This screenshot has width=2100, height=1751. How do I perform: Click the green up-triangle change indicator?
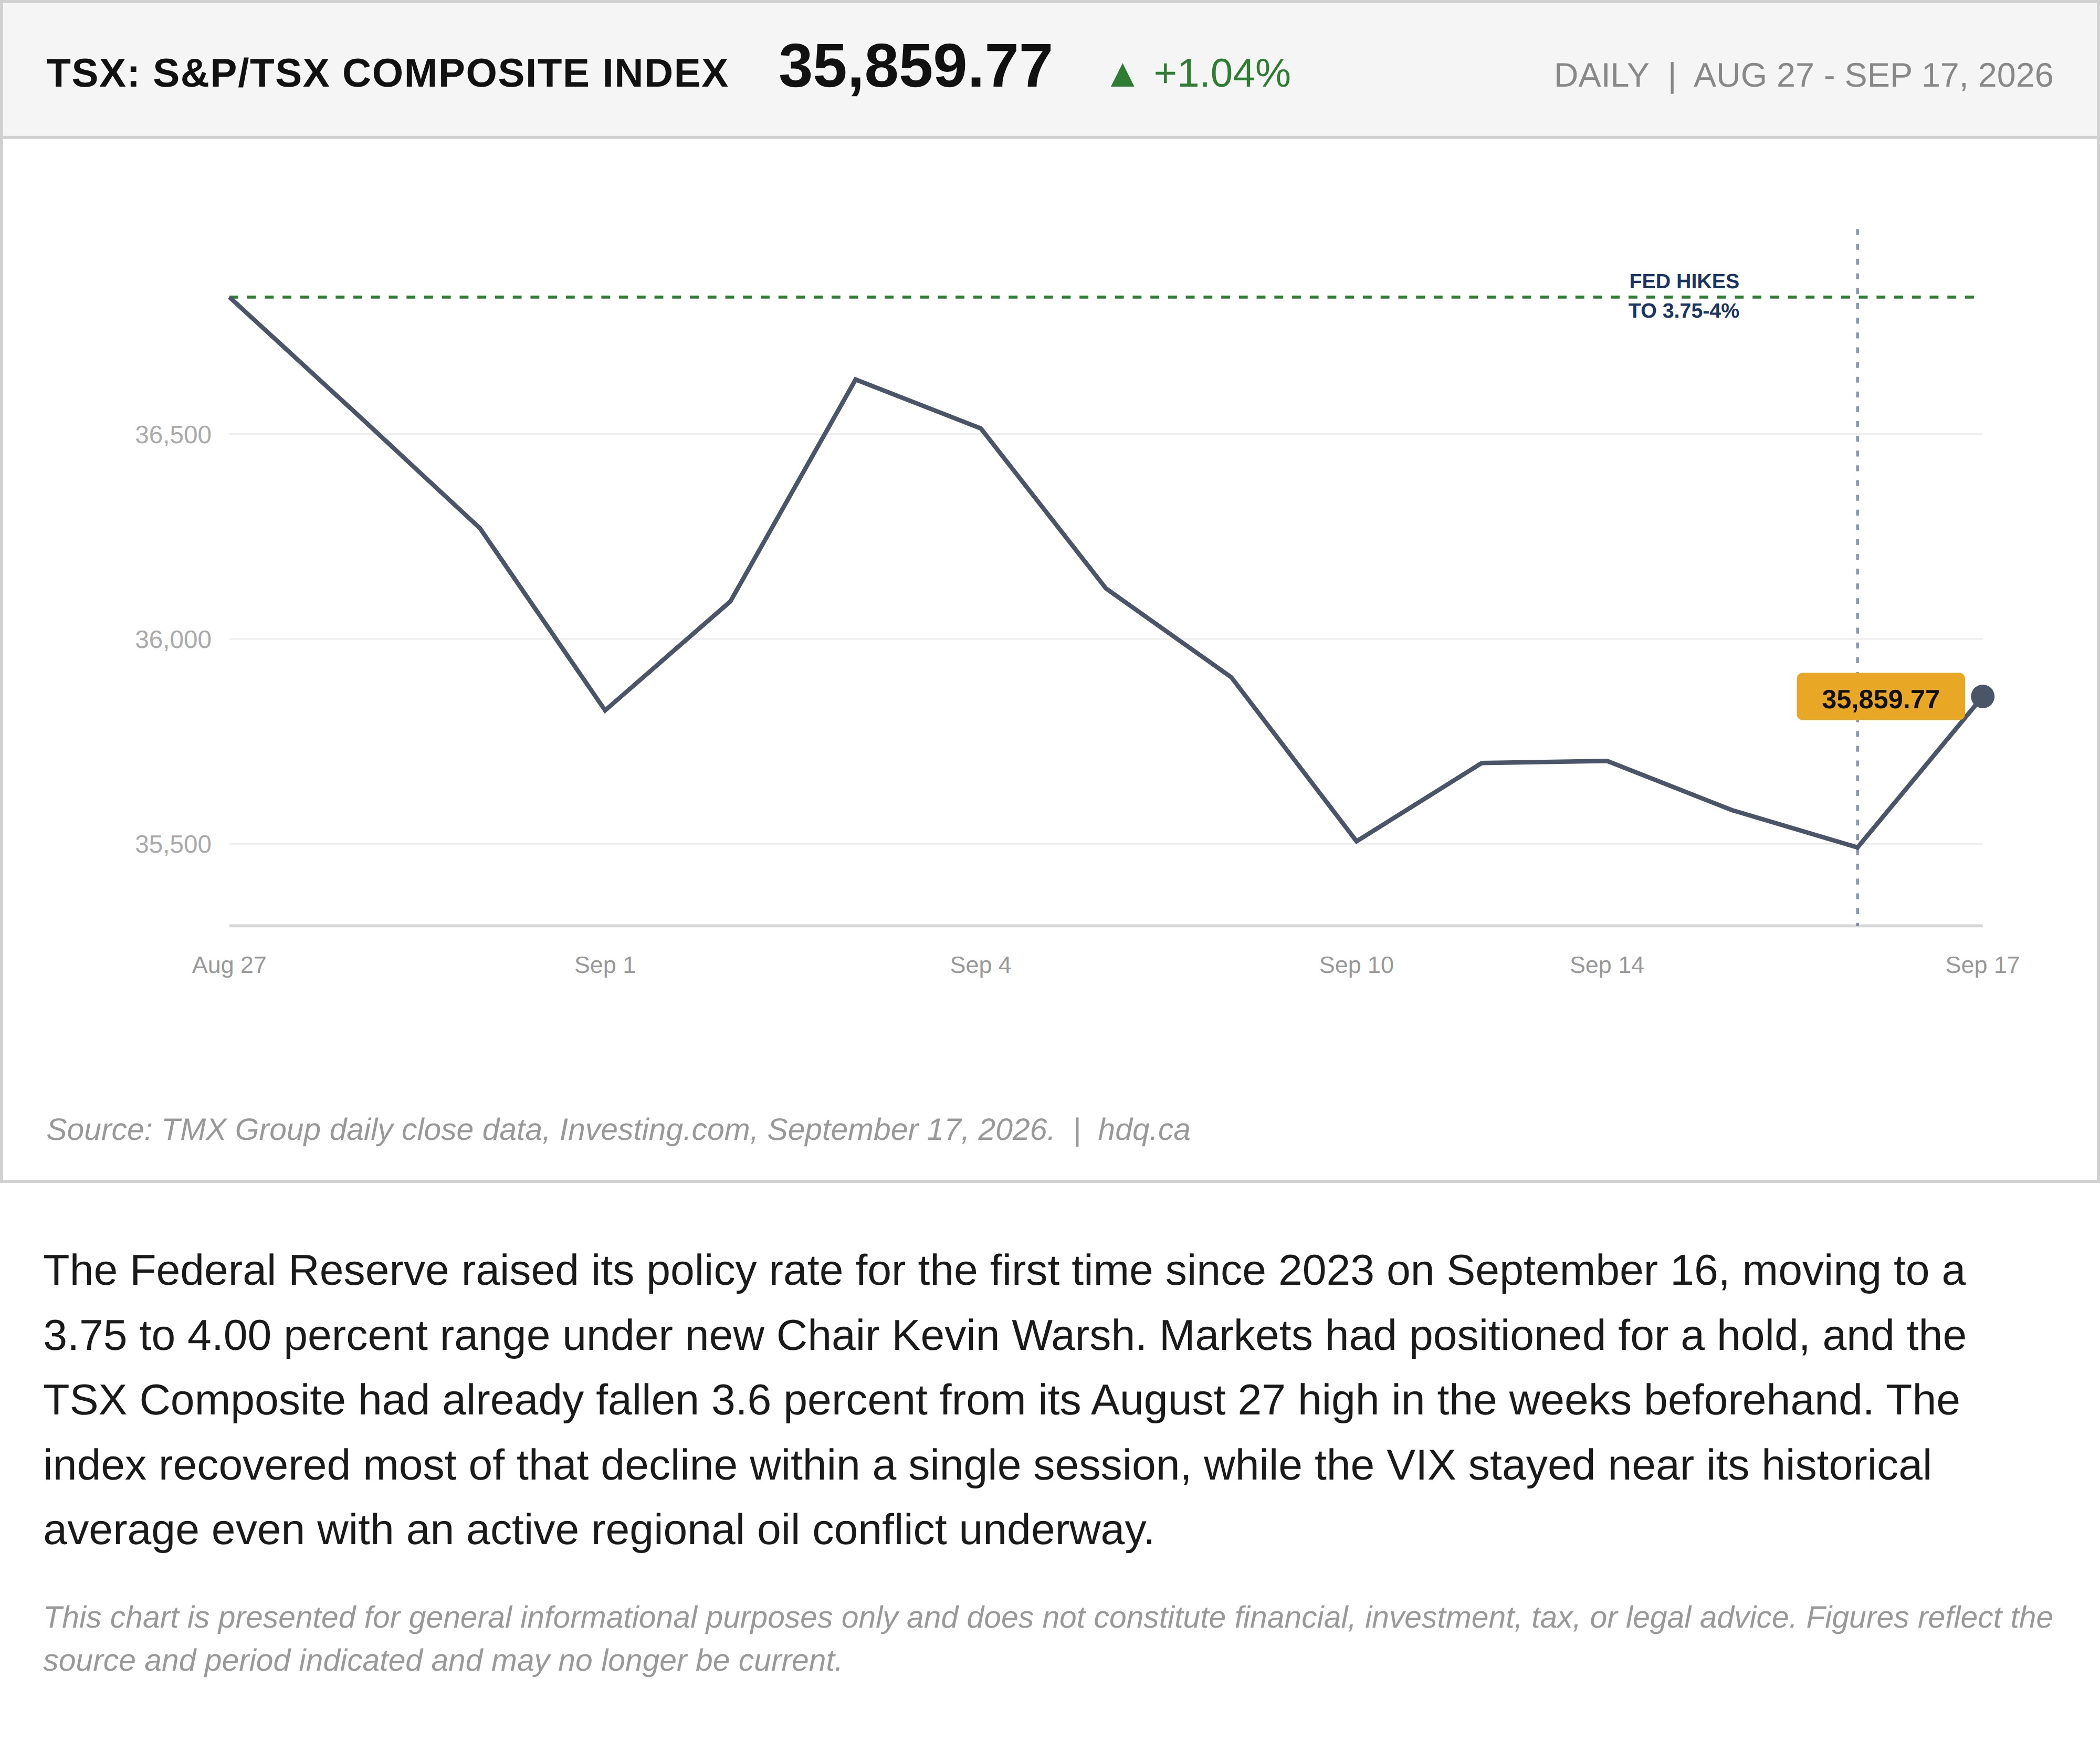(1122, 75)
